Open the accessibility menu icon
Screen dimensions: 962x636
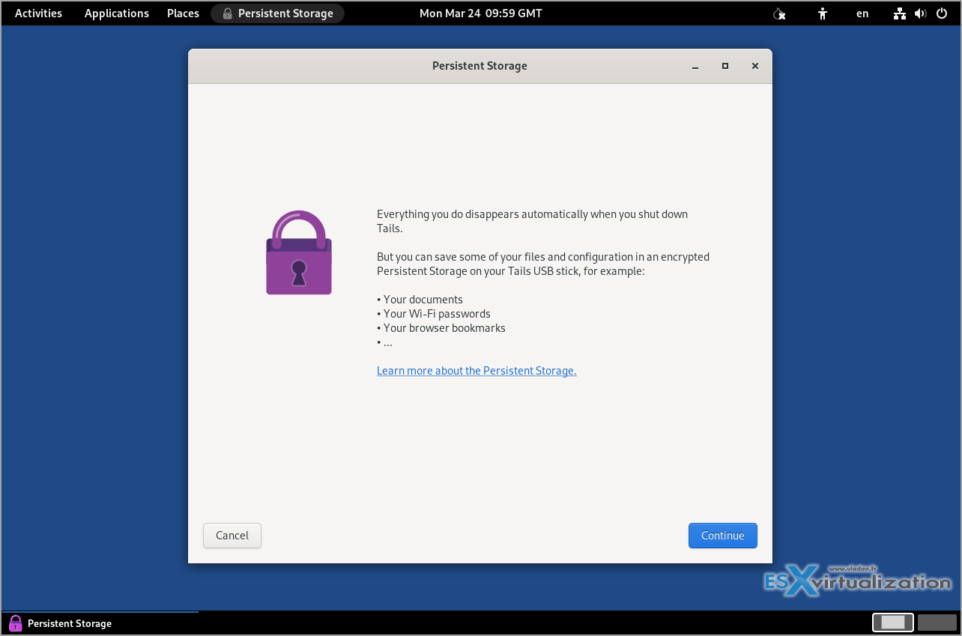[x=823, y=13]
